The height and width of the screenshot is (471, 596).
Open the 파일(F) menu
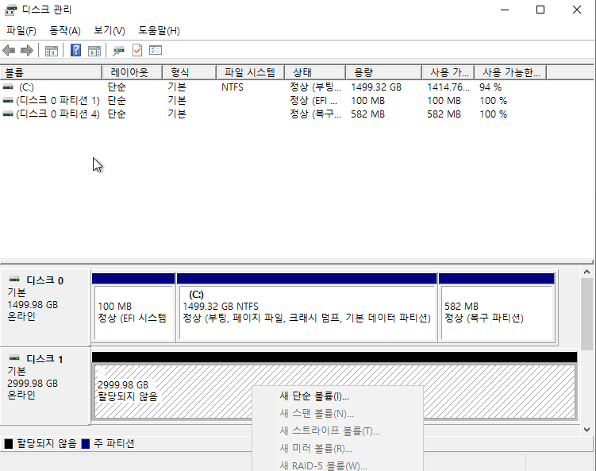coord(21,30)
